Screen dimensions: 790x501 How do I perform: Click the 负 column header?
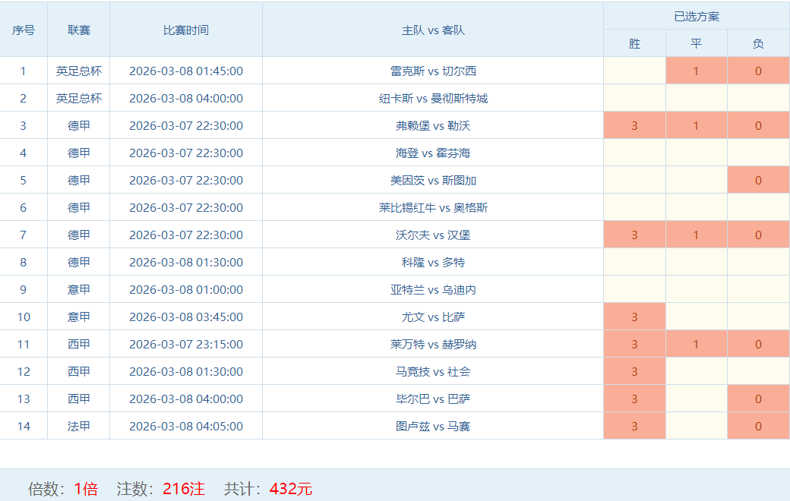click(x=758, y=44)
